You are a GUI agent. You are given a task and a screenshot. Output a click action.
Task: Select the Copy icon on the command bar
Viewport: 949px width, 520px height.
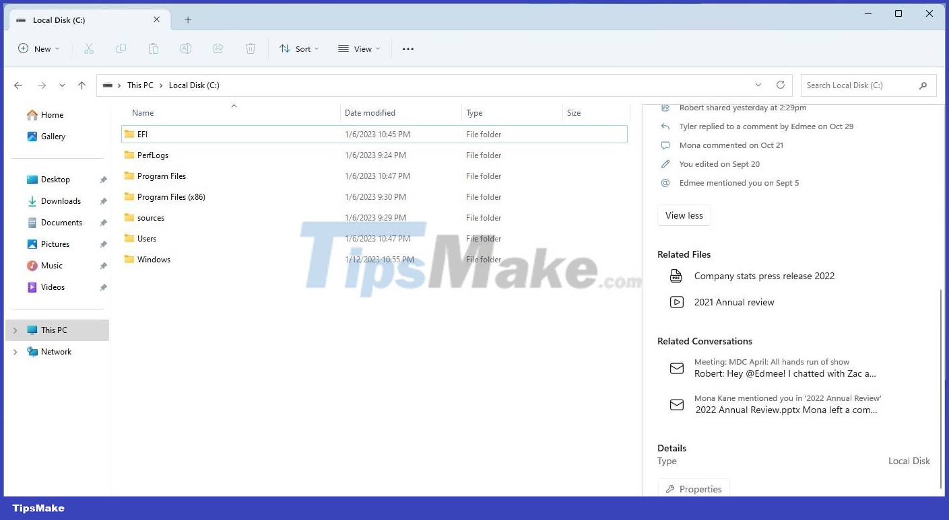121,48
